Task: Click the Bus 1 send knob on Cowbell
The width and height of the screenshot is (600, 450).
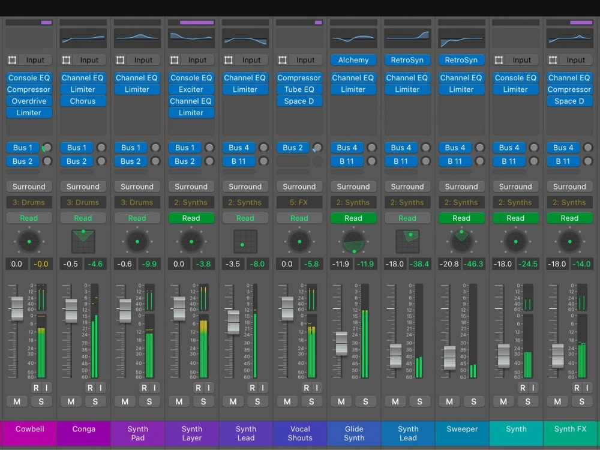Action: pos(47,148)
